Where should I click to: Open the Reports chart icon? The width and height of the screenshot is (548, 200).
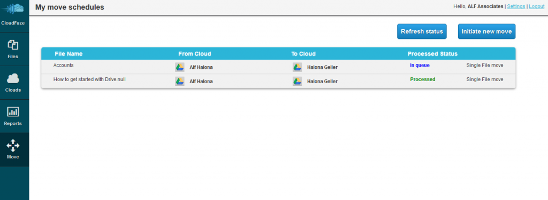click(x=13, y=112)
